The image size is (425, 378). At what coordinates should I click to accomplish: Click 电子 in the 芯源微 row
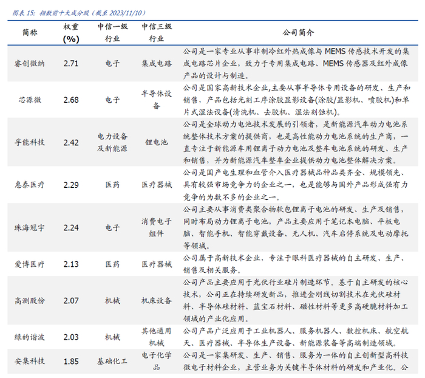112,100
